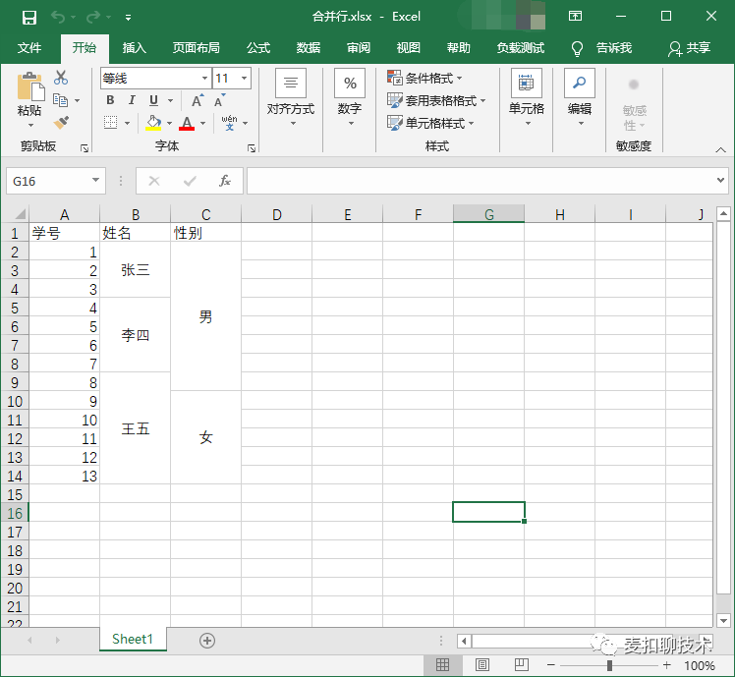This screenshot has height=677, width=735.
Task: Click the Increase Font Size icon
Action: coord(198,100)
